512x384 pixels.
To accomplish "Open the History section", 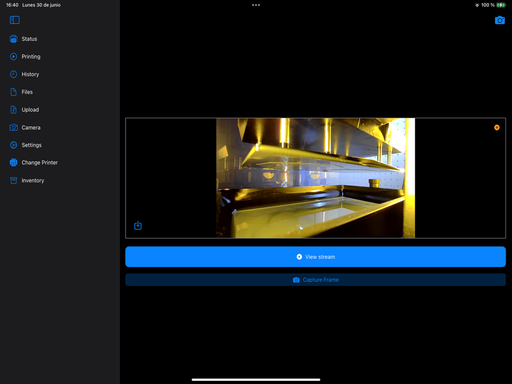I will (x=30, y=74).
